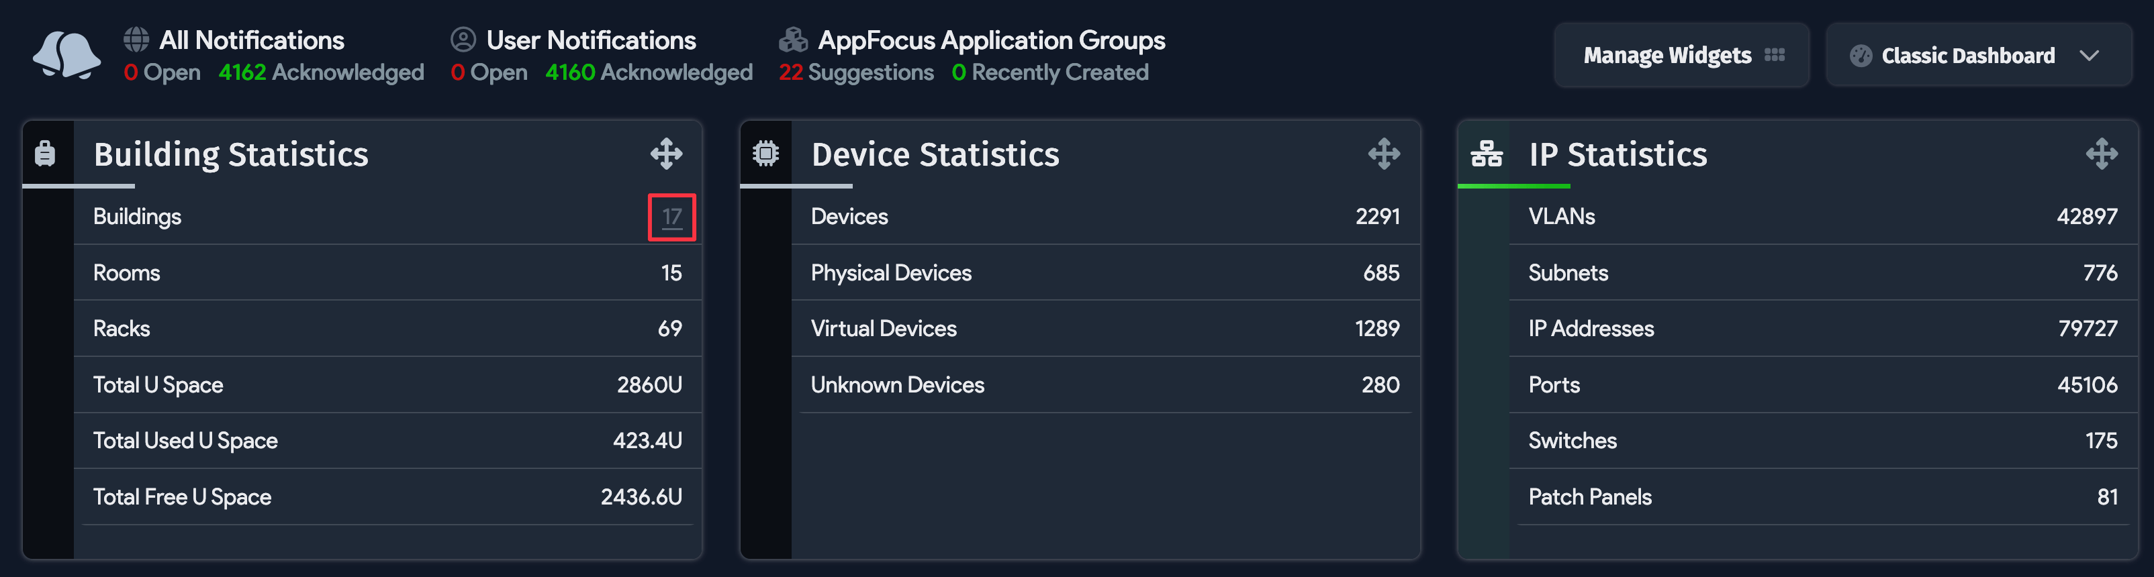Click the IP Statistics network icon
Viewport: 2154px width, 577px height.
coord(1486,154)
